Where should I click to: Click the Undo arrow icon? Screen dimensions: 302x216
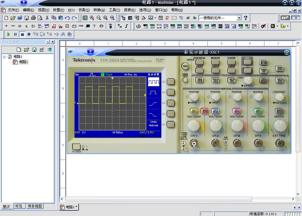pos(67,18)
